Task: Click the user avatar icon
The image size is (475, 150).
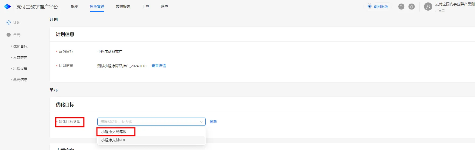Action: 428,7
